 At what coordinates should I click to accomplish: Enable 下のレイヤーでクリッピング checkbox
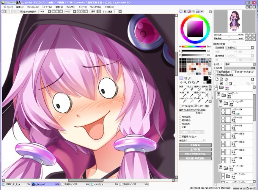click(233, 72)
